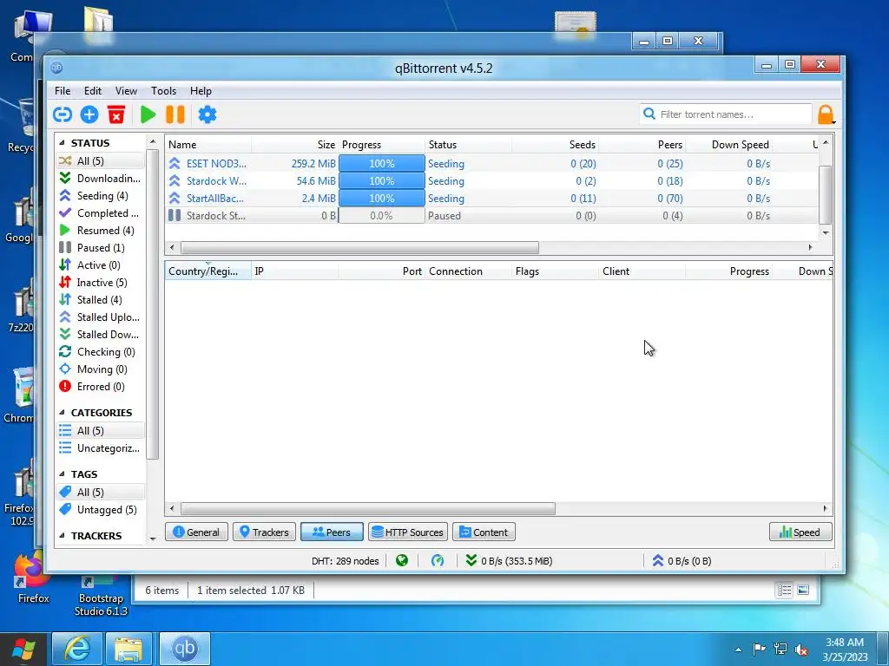Viewport: 889px width, 666px height.
Task: Open Options via blue gear icon
Action: pyautogui.click(x=207, y=114)
